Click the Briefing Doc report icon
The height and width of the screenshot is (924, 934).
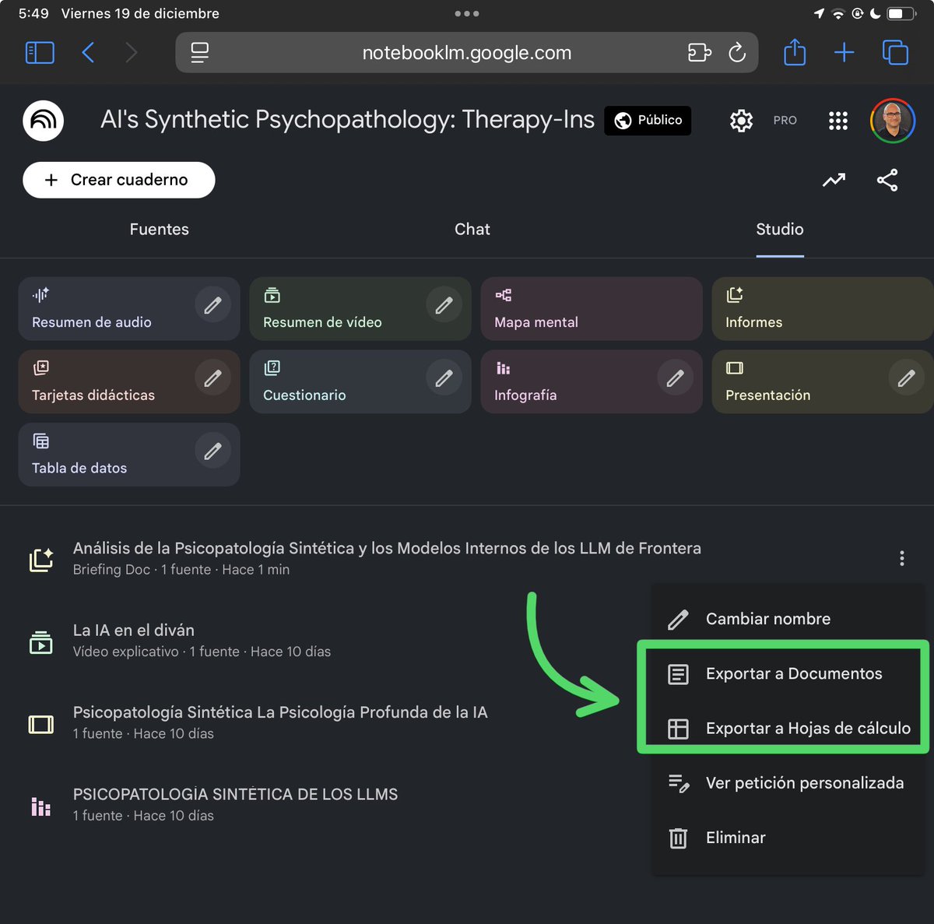pos(41,559)
